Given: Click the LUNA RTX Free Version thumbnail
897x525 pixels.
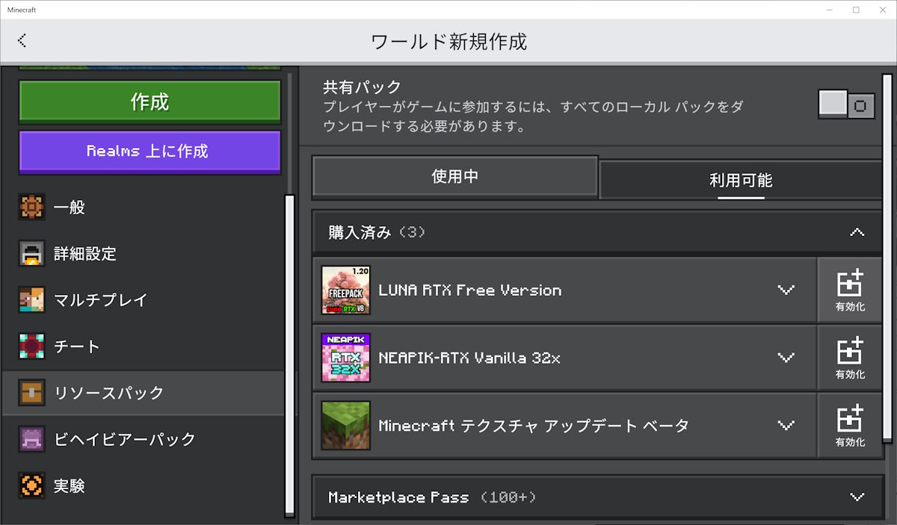Looking at the screenshot, I should click(x=345, y=290).
